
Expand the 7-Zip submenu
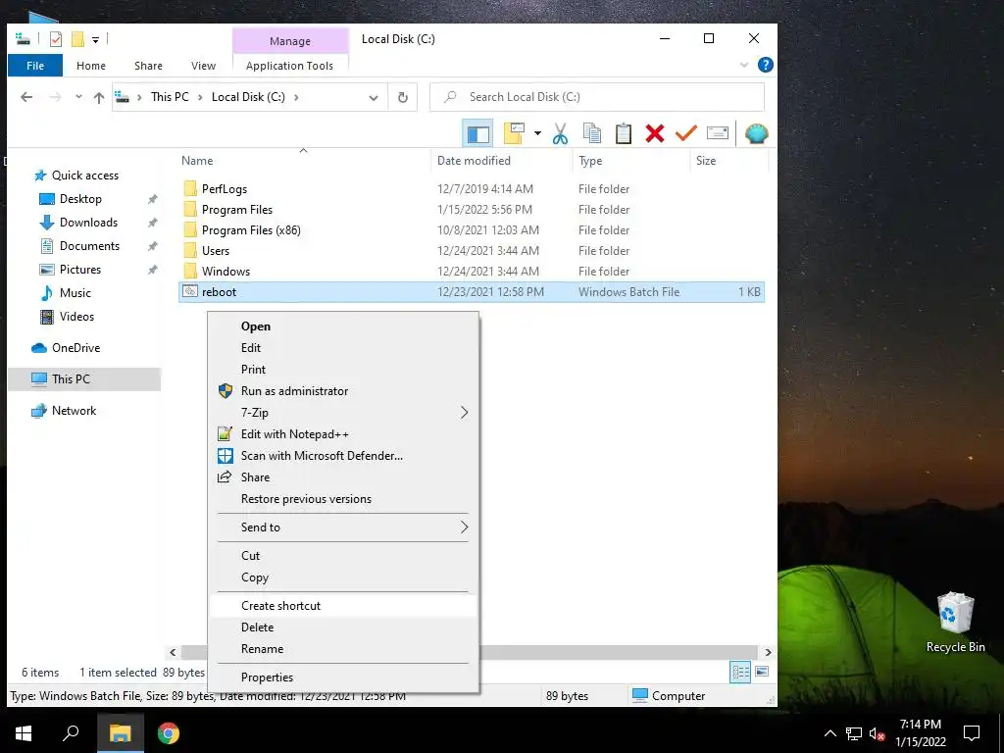[342, 413]
